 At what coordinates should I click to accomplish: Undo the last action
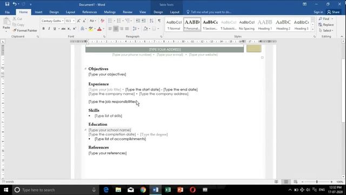click(x=15, y=4)
